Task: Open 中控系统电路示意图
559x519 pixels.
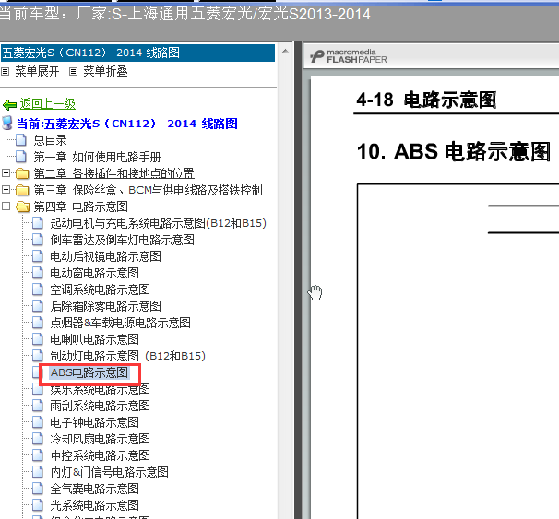Action: 101,455
